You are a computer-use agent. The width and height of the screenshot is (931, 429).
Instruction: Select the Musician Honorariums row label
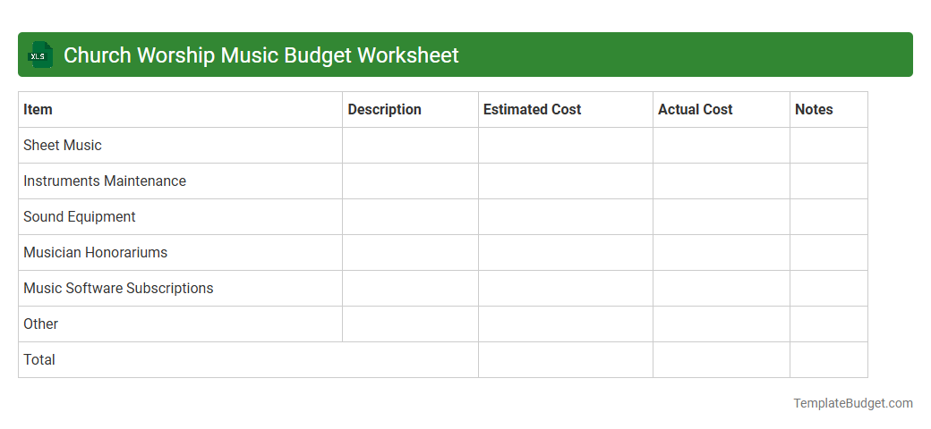pos(96,252)
